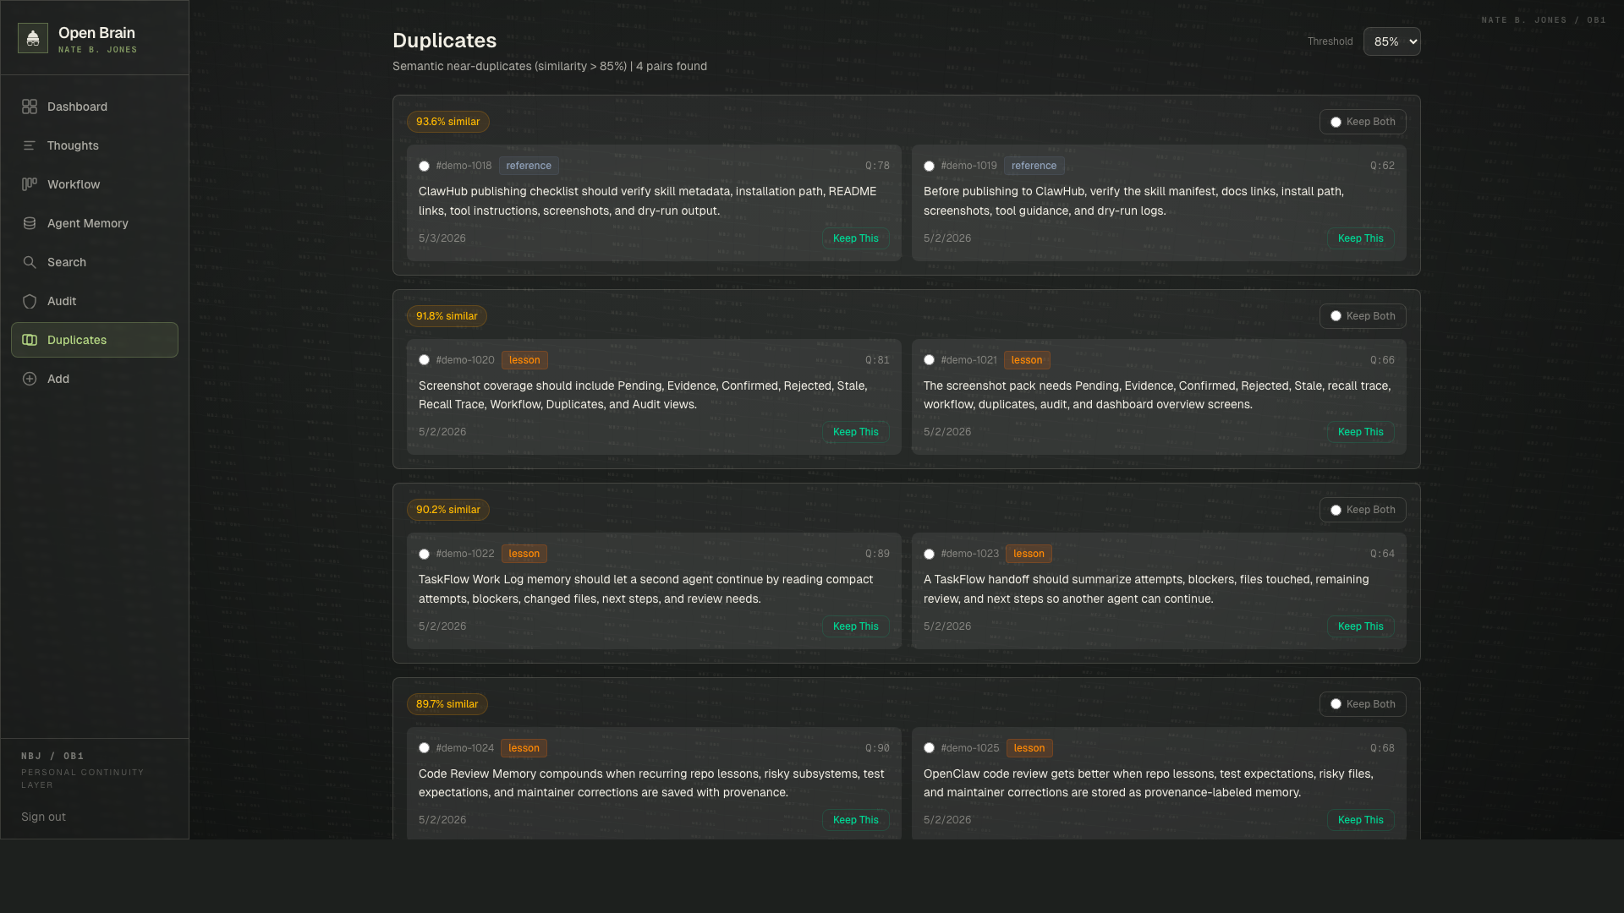Keep This on thought #demo-1023
Viewport: 1624px width, 913px height.
click(x=1360, y=626)
